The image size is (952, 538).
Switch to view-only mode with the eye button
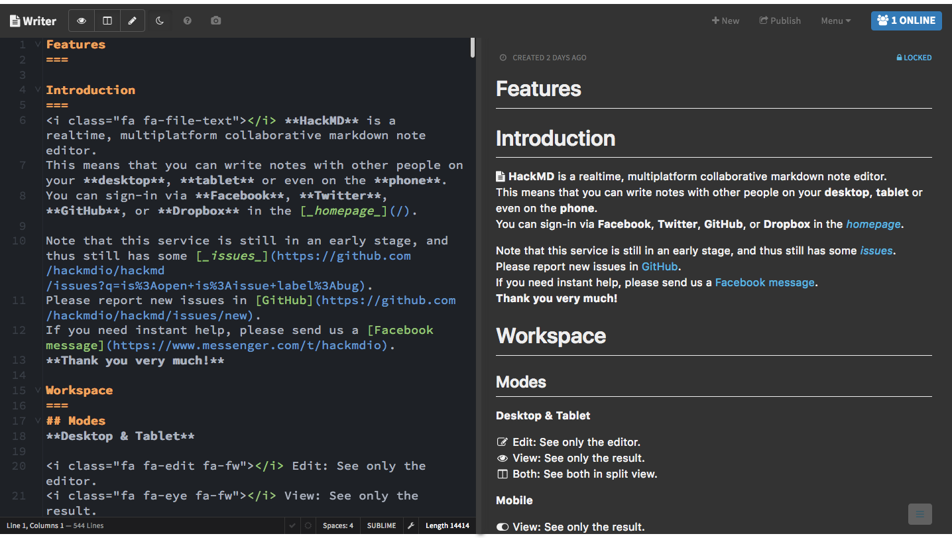82,21
